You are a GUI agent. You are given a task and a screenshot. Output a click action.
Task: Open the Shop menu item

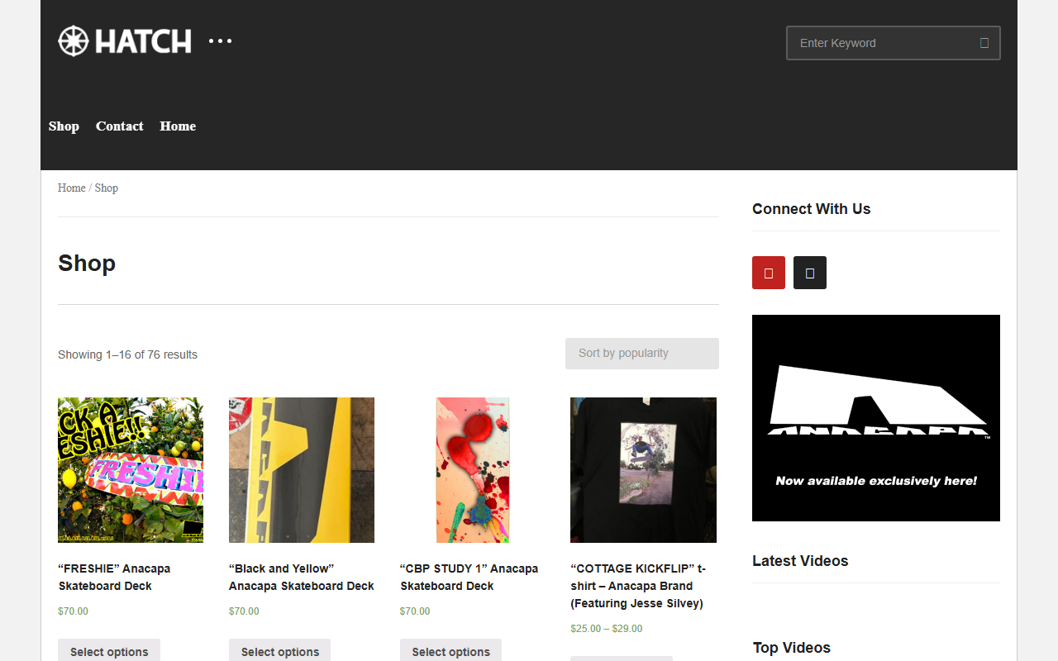tap(64, 126)
